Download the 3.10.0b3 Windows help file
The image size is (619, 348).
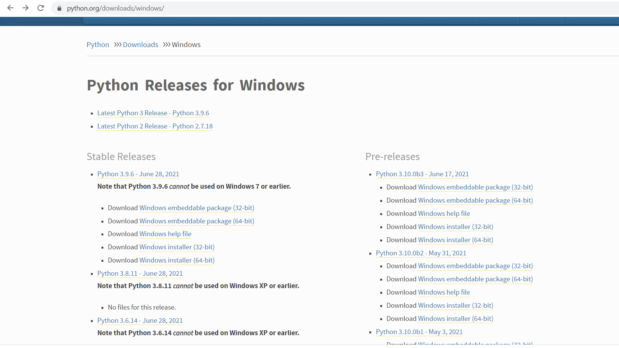[444, 214]
